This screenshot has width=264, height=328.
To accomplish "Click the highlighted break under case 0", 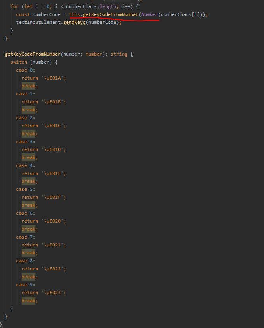I will tap(29, 86).
